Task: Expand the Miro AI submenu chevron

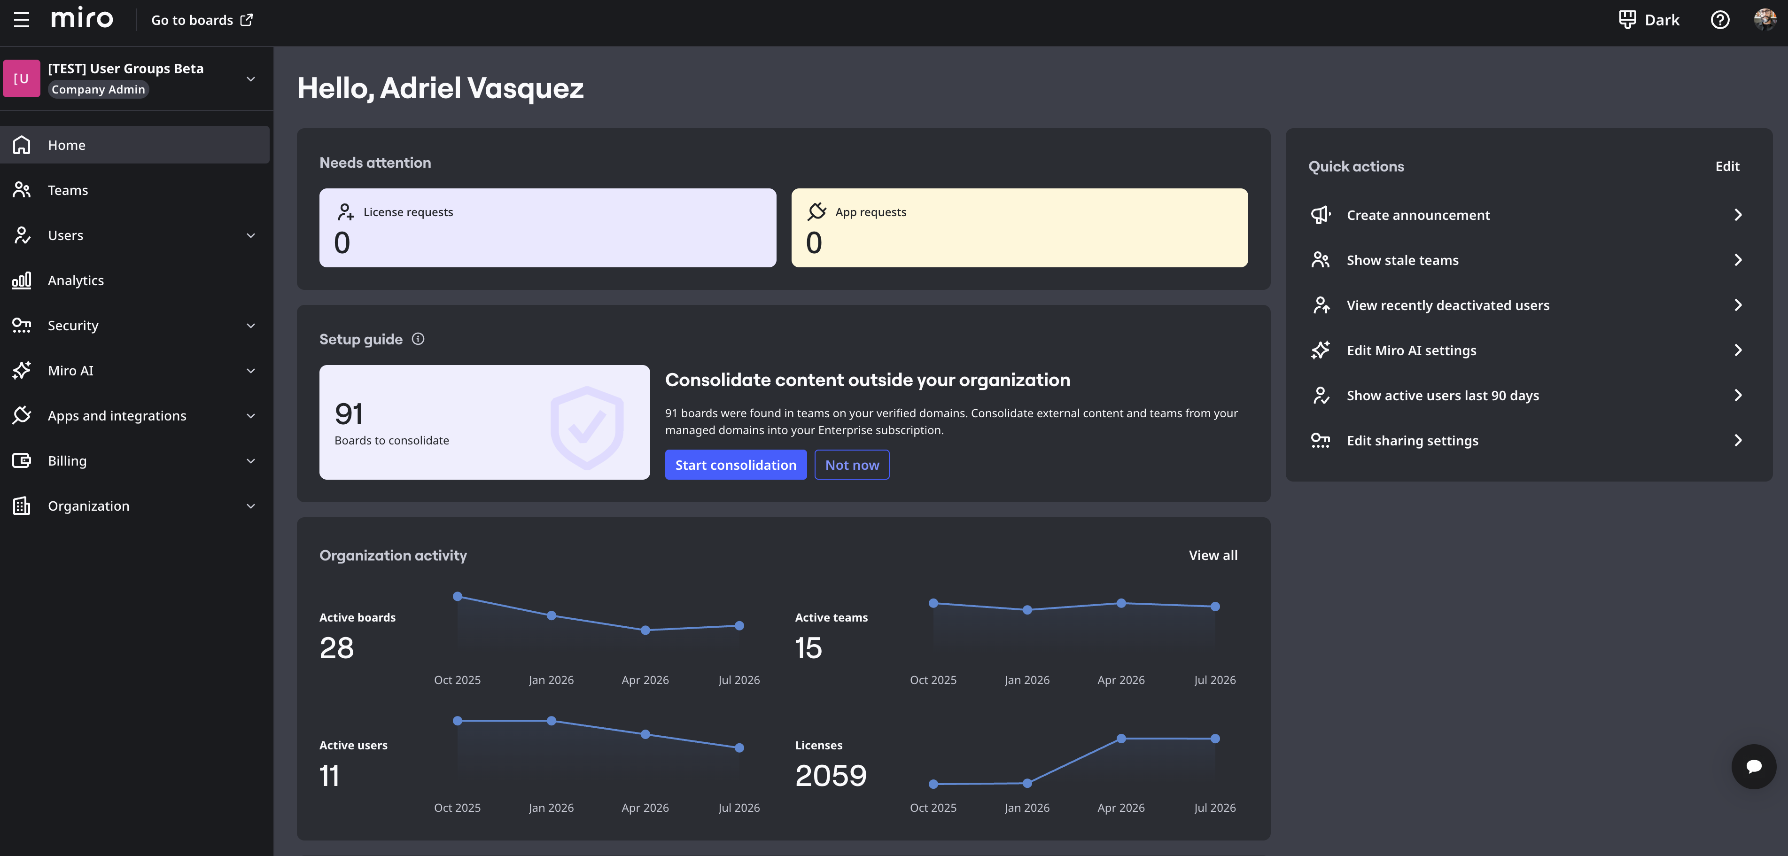Action: coord(251,371)
